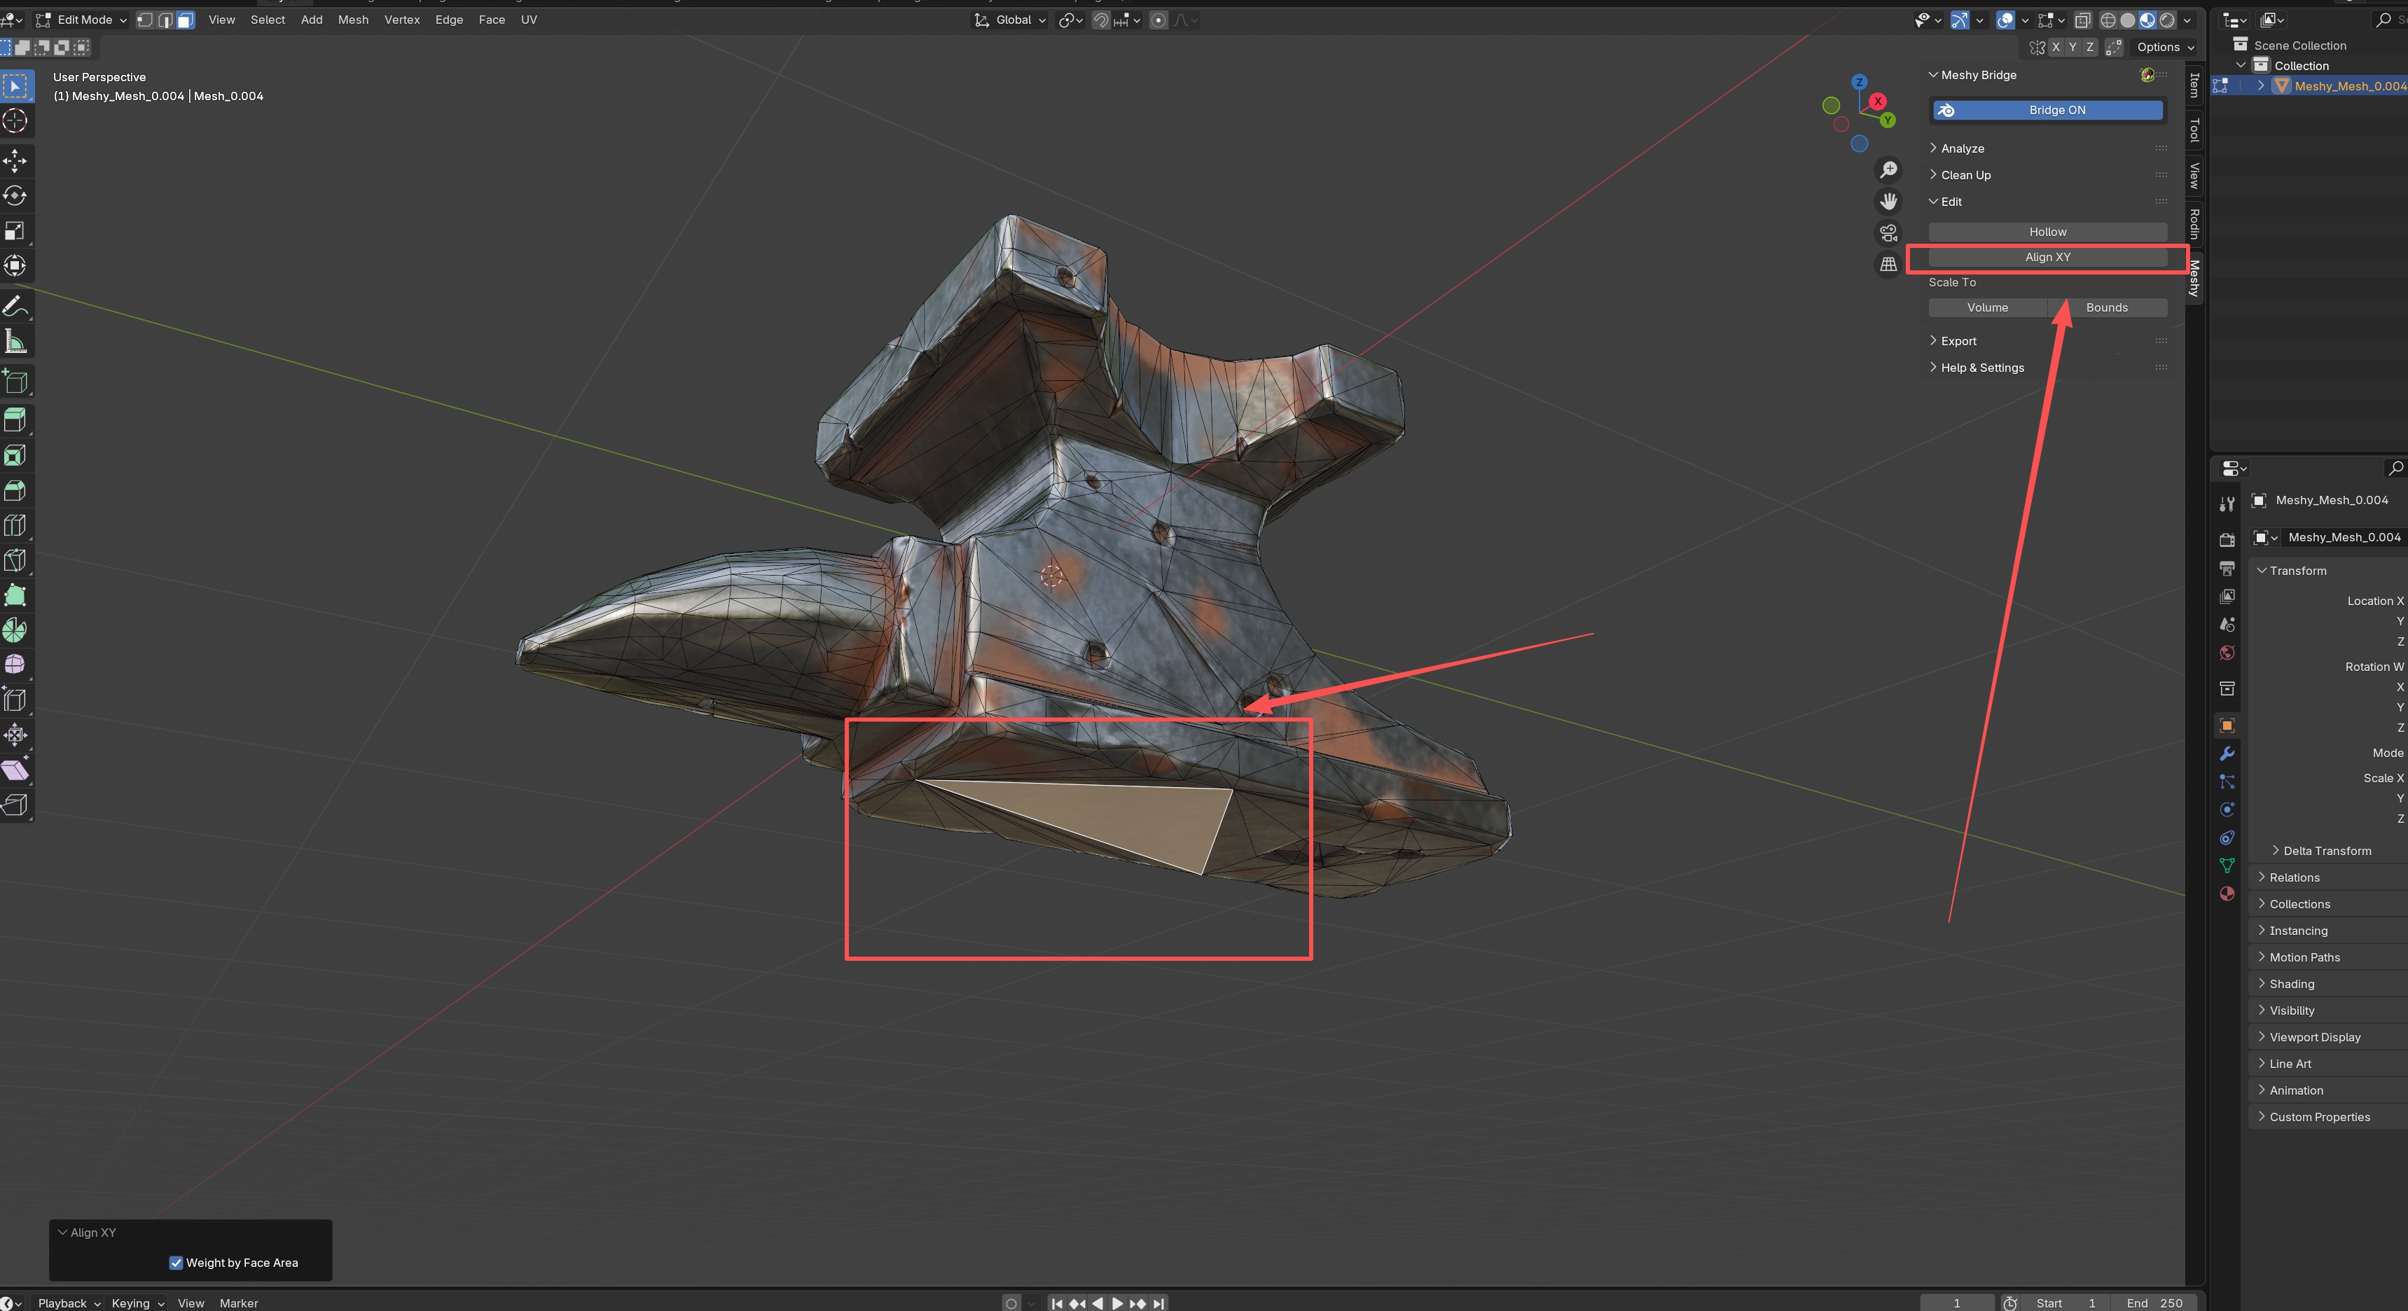Expand the Export panel section
Screen dimensions: 2408x1311
[1958, 341]
